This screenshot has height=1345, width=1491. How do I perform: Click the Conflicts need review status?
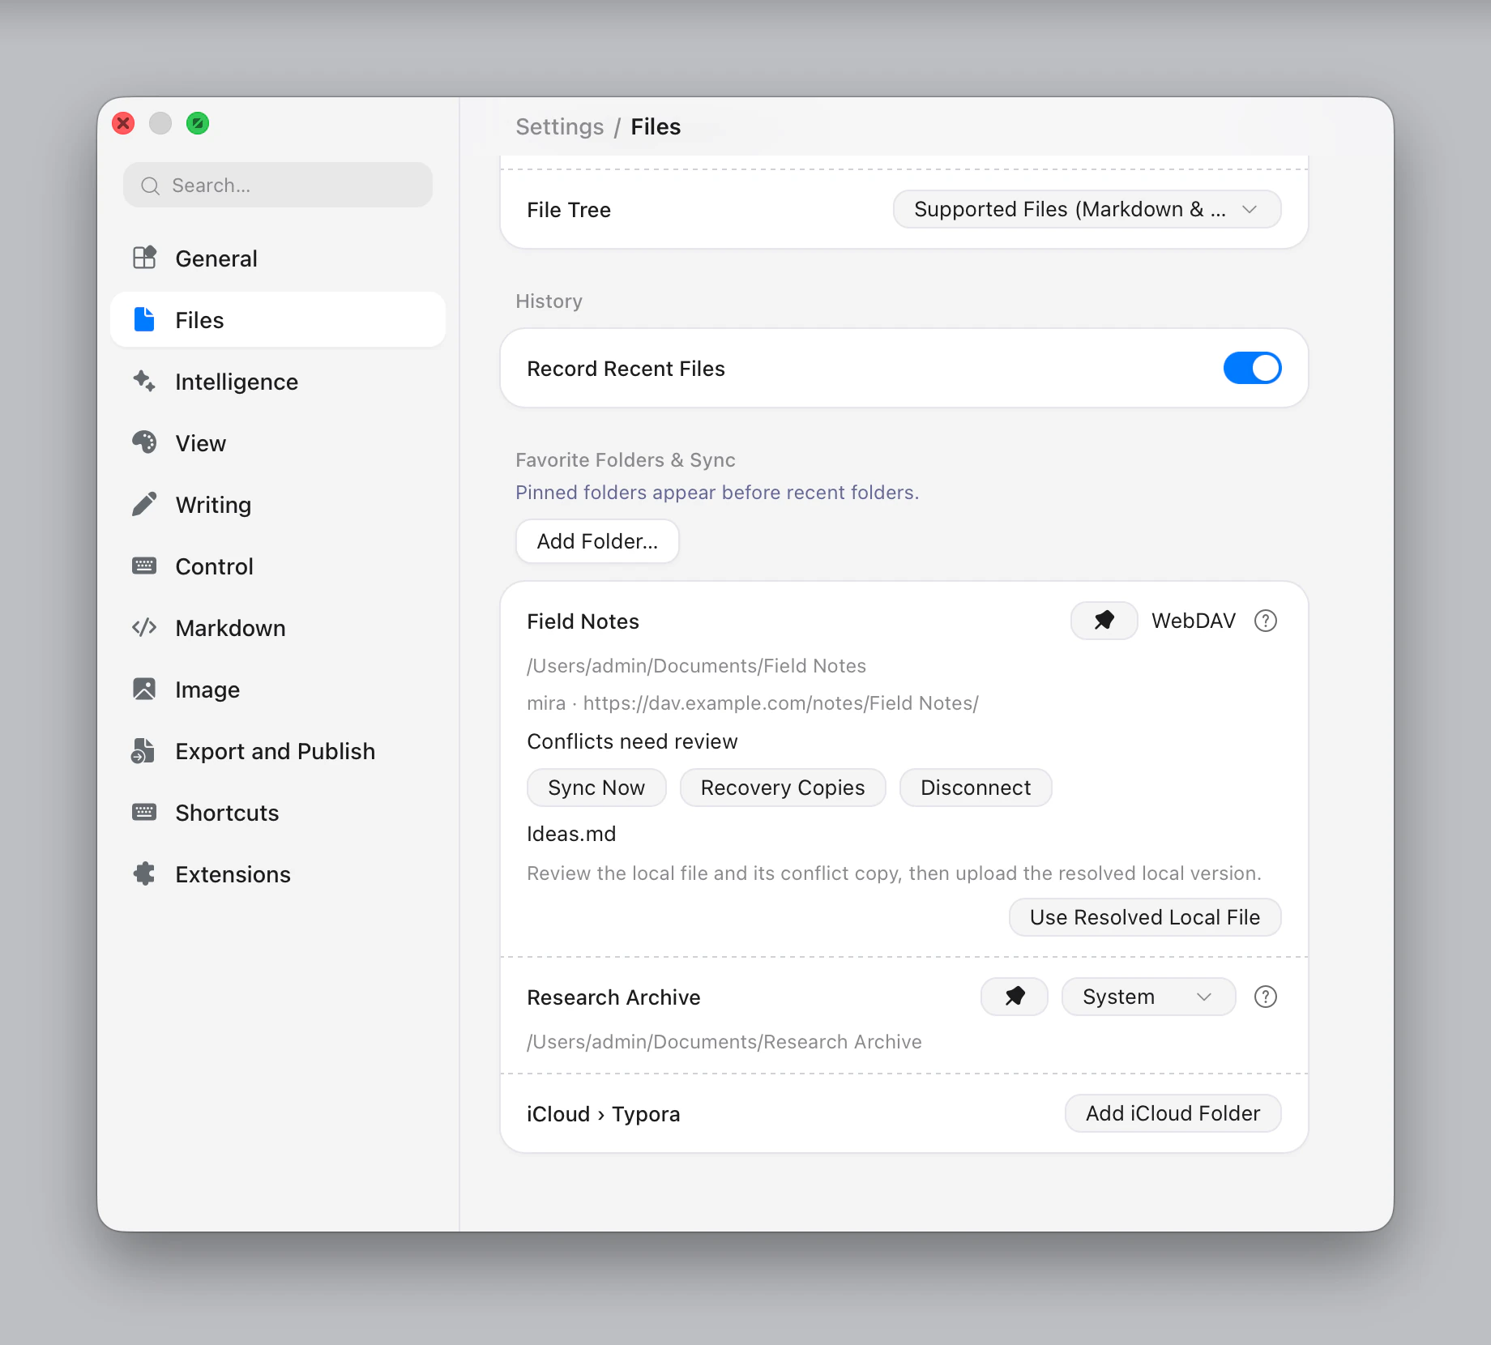pyautogui.click(x=632, y=741)
